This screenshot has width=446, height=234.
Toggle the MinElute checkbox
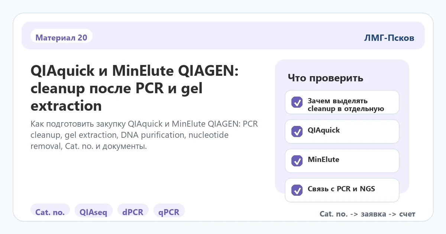pos(297,161)
